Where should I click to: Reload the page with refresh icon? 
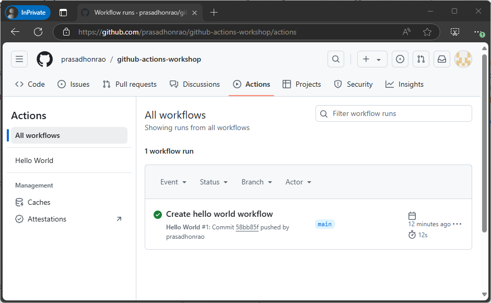pyautogui.click(x=38, y=32)
